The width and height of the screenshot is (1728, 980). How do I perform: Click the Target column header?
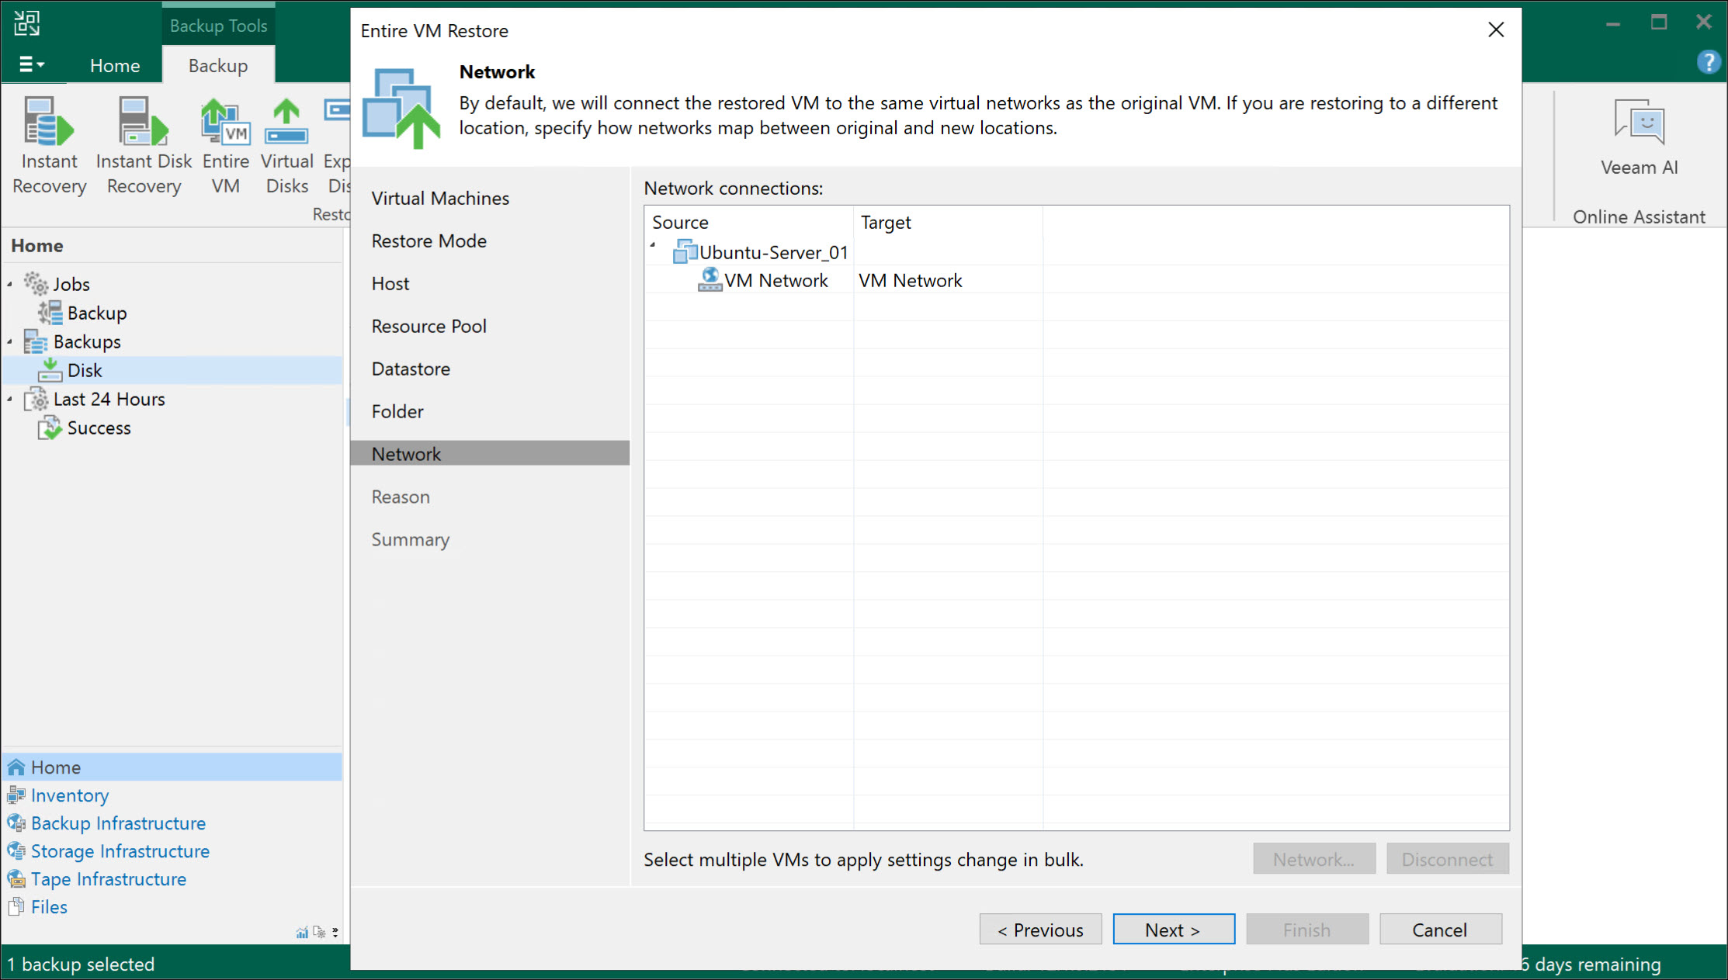pyautogui.click(x=885, y=223)
